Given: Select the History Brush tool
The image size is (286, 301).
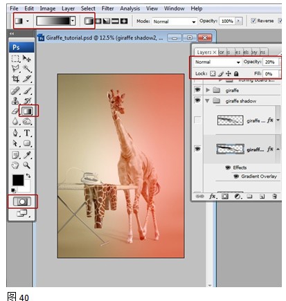Looking at the screenshot, I should pos(27,101).
